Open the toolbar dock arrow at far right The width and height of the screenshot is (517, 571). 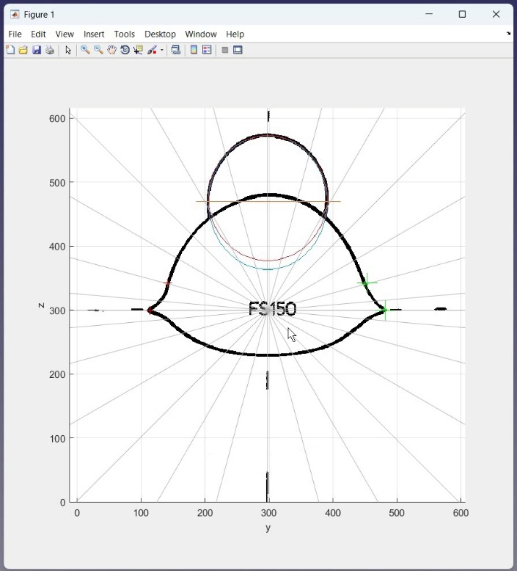point(509,34)
